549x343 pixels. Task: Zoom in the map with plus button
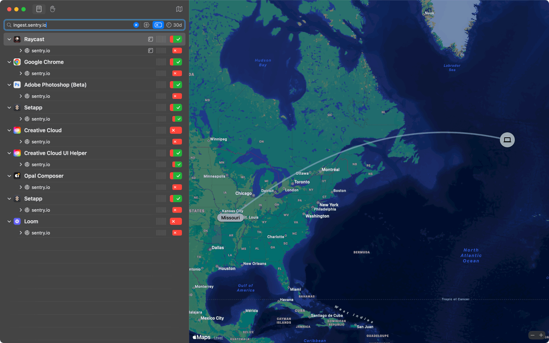[x=541, y=335]
